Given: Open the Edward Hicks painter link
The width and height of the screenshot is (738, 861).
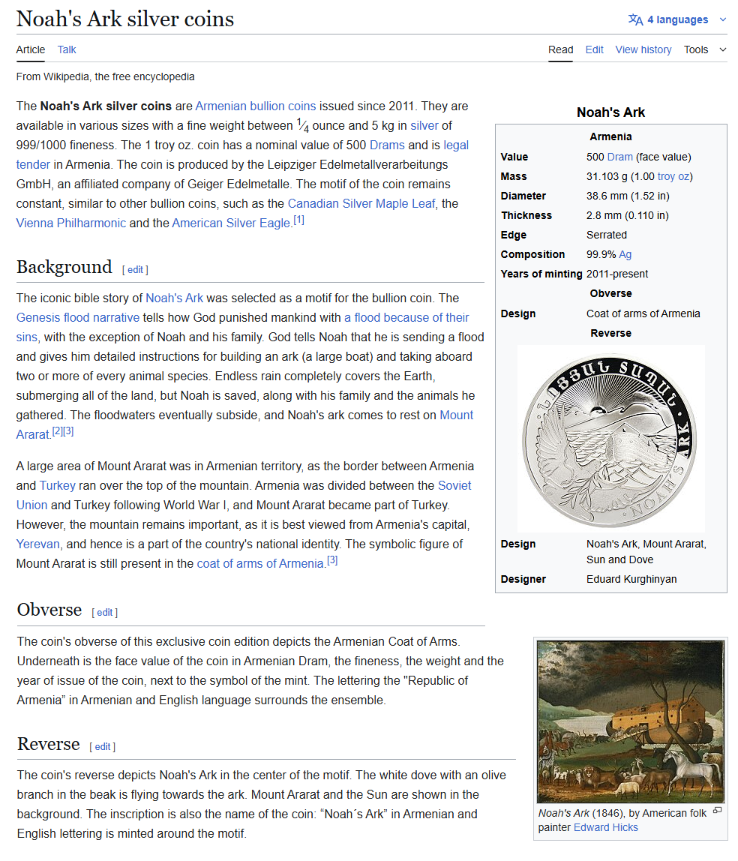Looking at the screenshot, I should [x=606, y=827].
